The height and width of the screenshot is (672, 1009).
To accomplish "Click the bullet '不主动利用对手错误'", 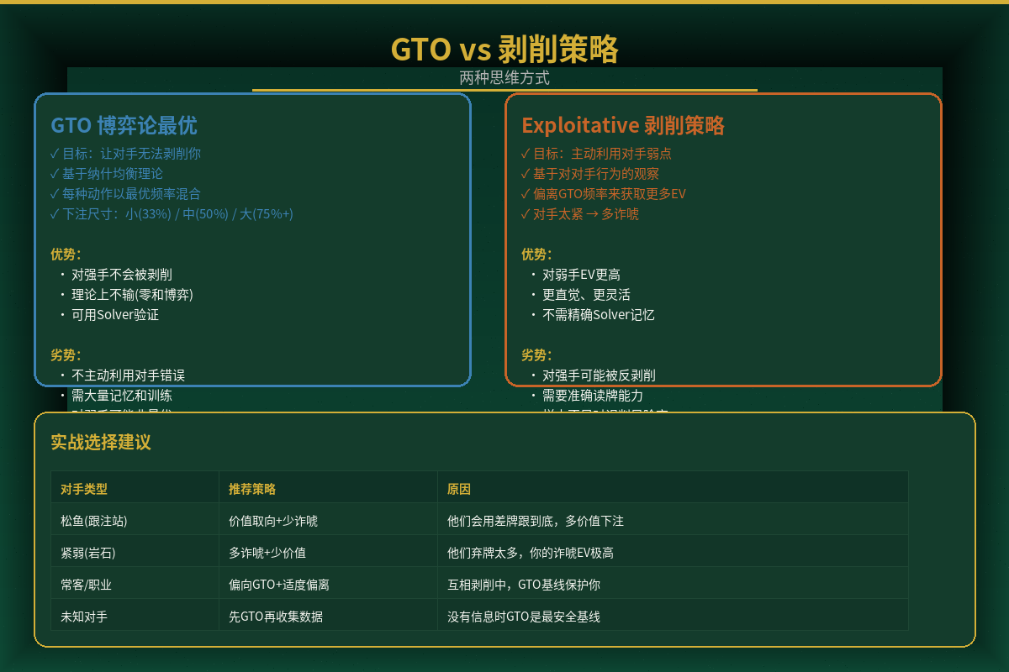I will click(x=128, y=375).
